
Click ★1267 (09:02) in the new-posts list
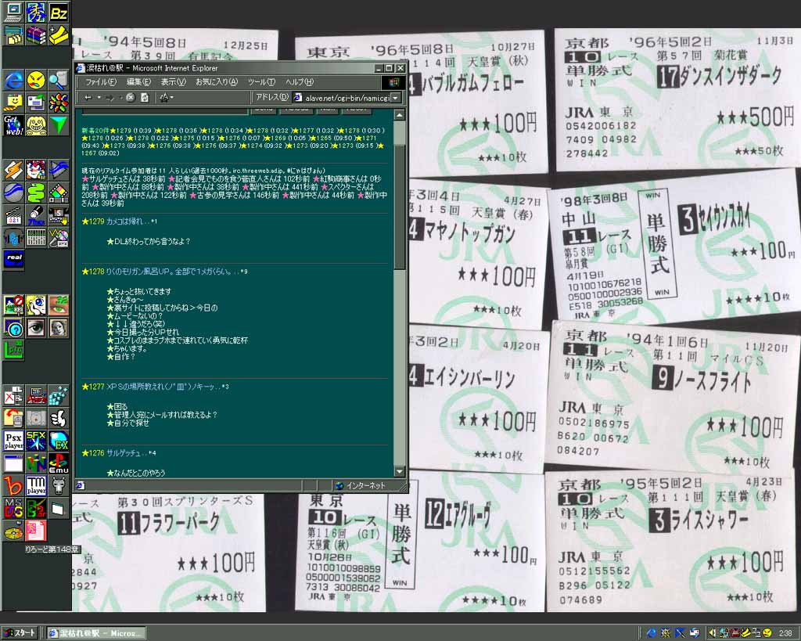100,153
